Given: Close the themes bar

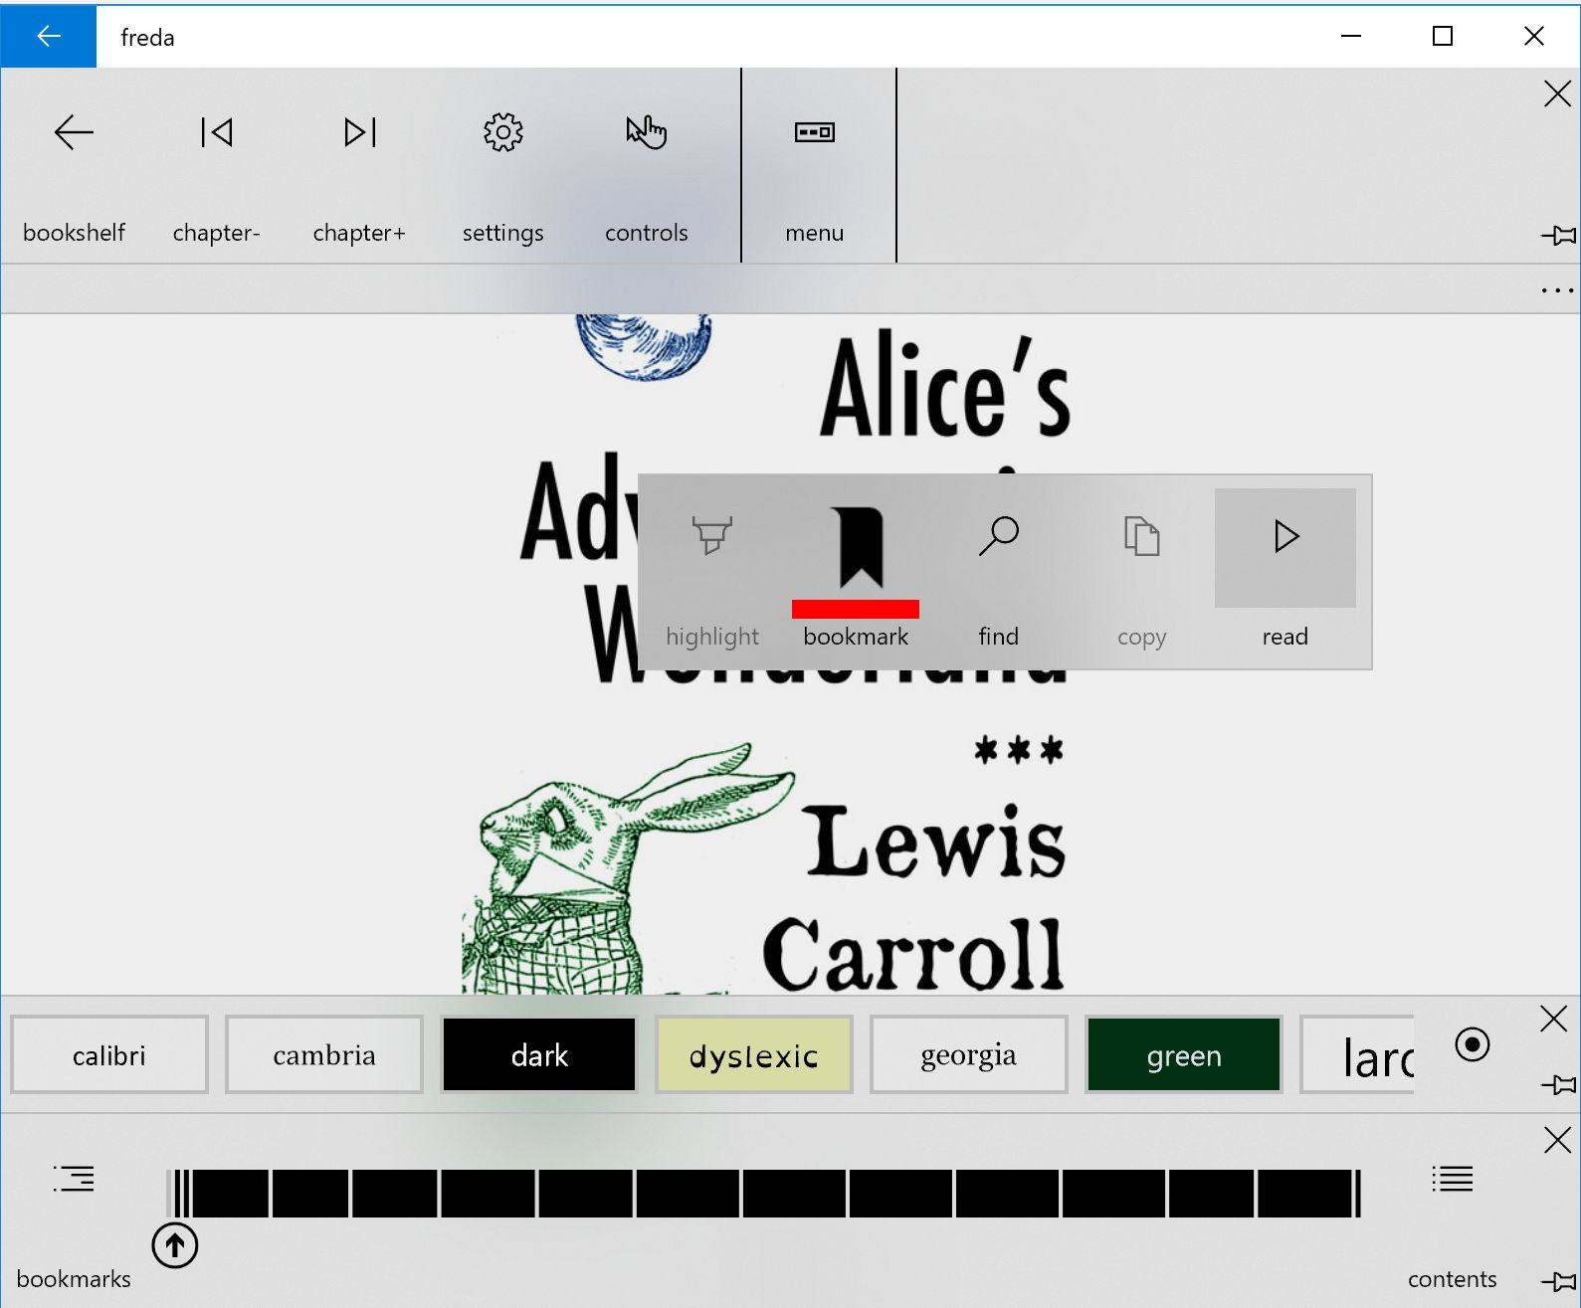Looking at the screenshot, I should pyautogui.click(x=1554, y=1019).
